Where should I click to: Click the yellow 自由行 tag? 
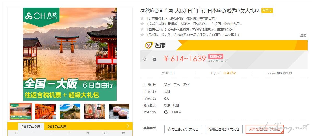[267, 10]
